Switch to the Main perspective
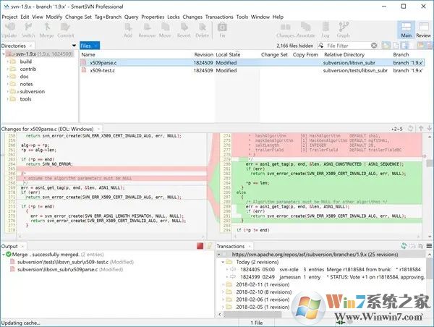434x327 pixels. [x=405, y=30]
